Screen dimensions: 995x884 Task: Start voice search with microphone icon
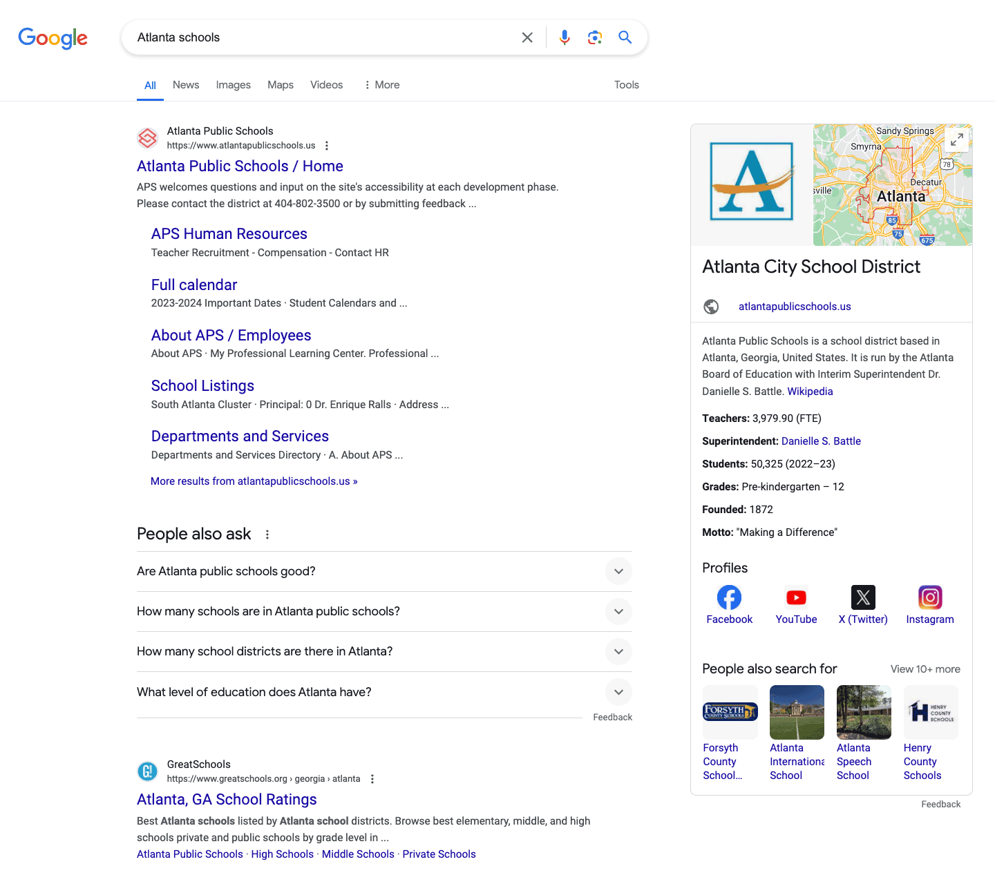[565, 37]
